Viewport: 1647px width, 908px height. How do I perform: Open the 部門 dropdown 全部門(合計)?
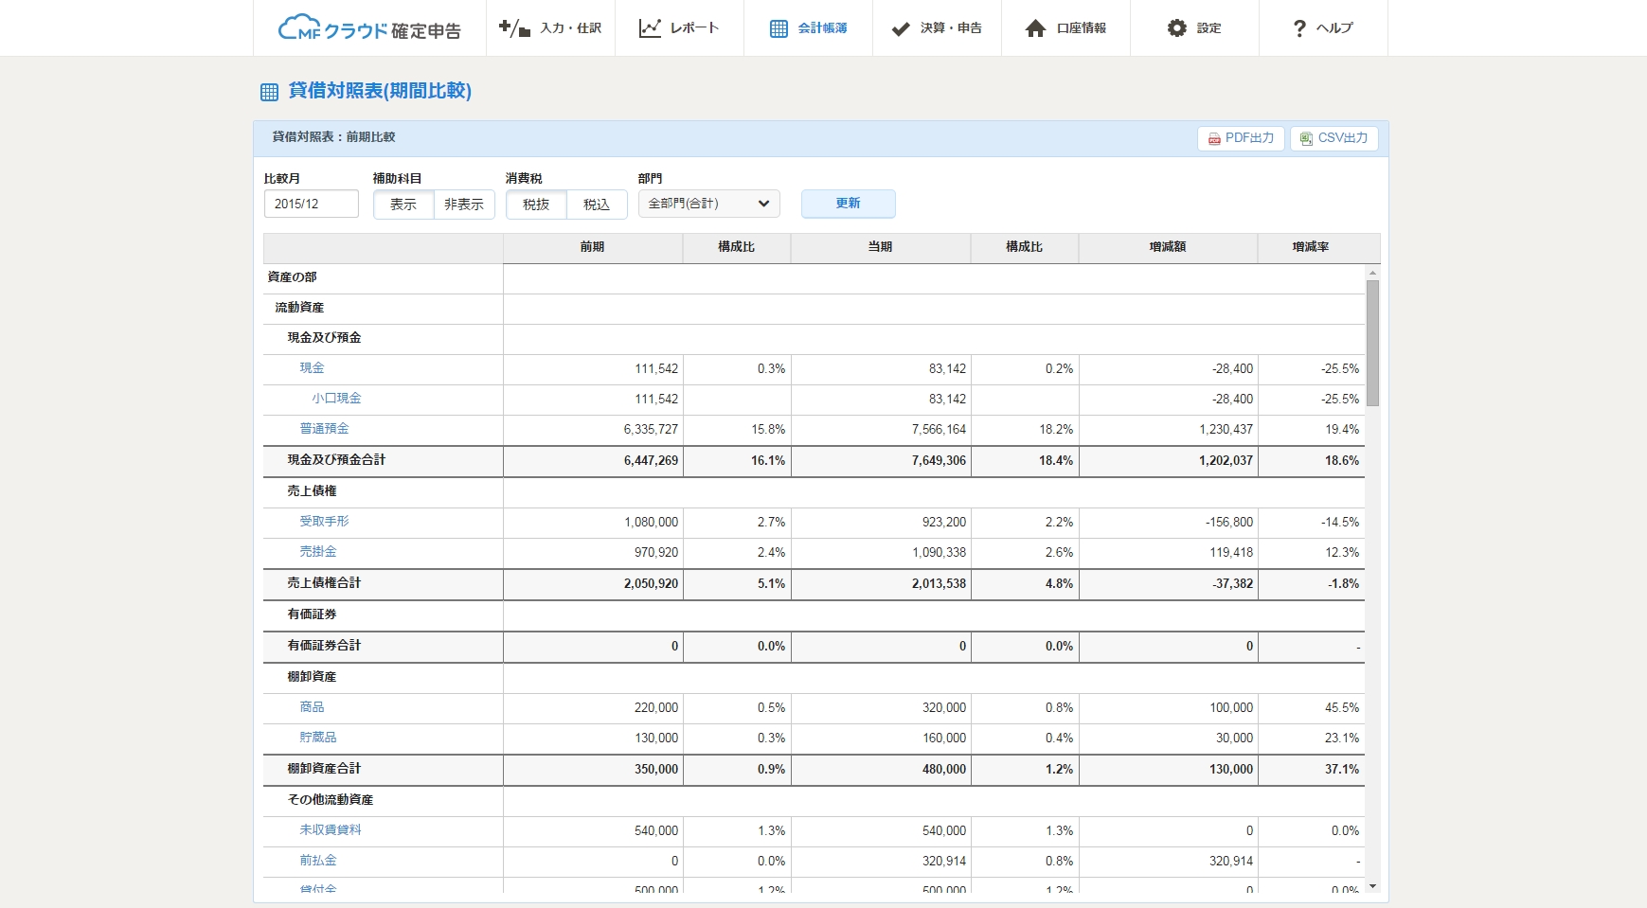[x=709, y=204]
